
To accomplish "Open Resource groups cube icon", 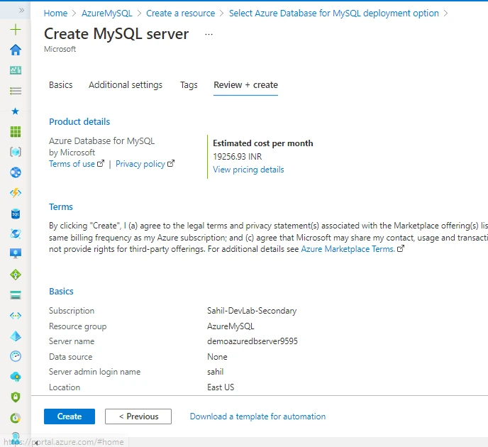I will coord(16,152).
